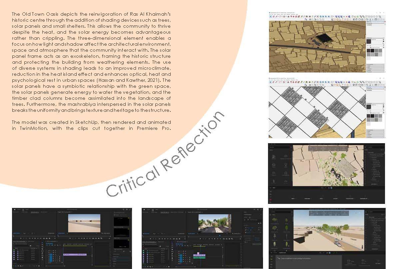
Task: Click the blue view icon below top-down Twinmotion viewport
Action: coord(331,188)
